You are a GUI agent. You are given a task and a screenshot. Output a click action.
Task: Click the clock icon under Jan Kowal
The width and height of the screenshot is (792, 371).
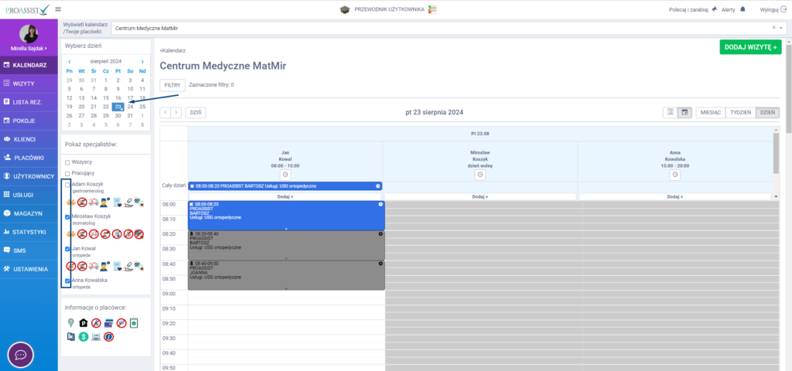point(285,175)
